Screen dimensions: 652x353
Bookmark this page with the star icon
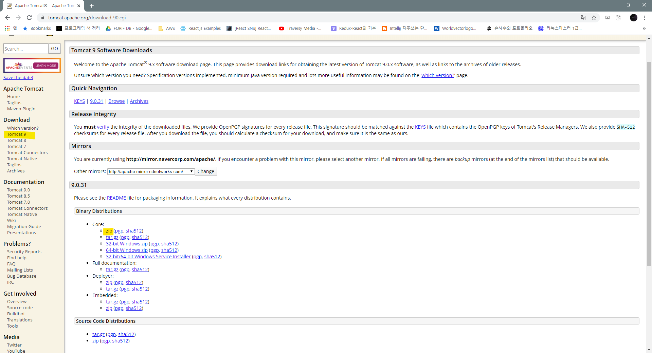tap(594, 18)
